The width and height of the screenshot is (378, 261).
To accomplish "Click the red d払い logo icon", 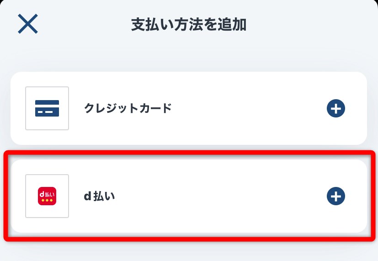I will coord(47,196).
